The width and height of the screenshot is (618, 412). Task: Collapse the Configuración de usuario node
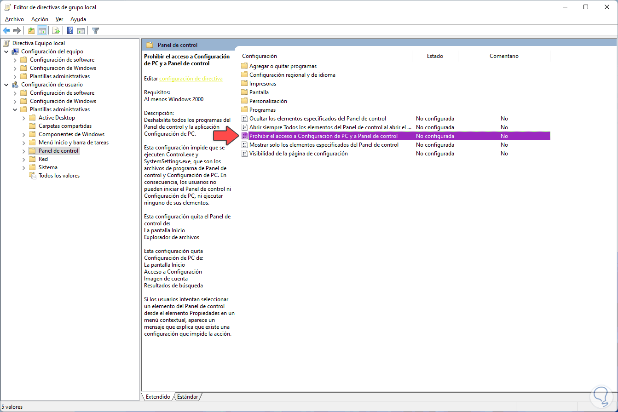click(6, 85)
